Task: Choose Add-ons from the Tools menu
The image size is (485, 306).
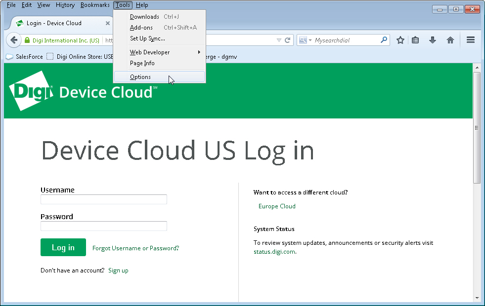Action: [x=141, y=28]
